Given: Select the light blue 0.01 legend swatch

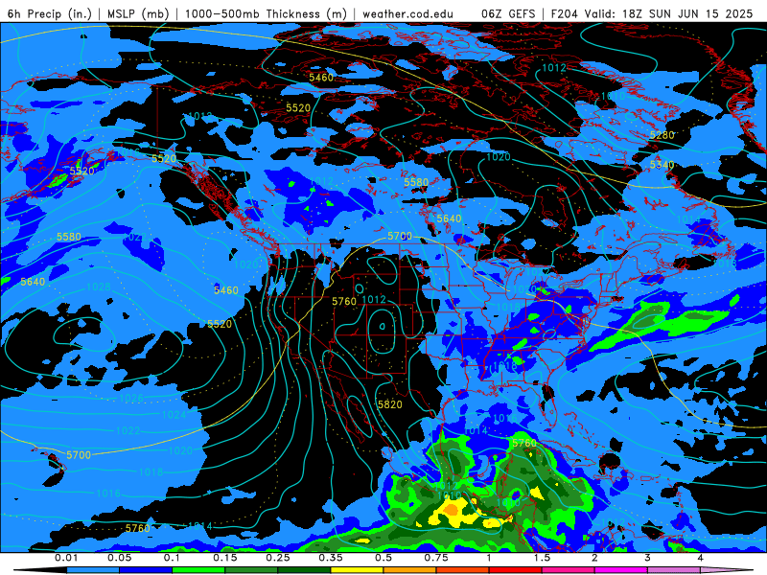Looking at the screenshot, I should [x=93, y=570].
